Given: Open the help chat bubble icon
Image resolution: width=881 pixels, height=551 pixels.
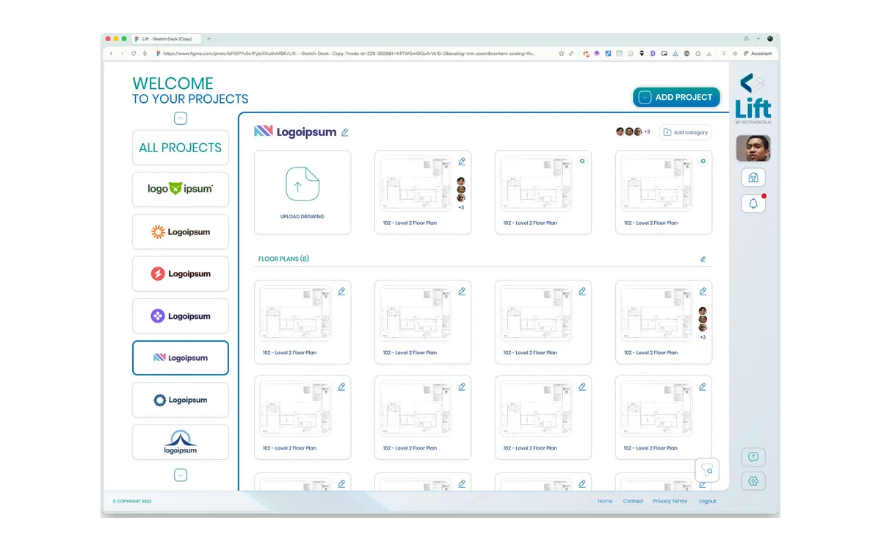Looking at the screenshot, I should click(753, 457).
